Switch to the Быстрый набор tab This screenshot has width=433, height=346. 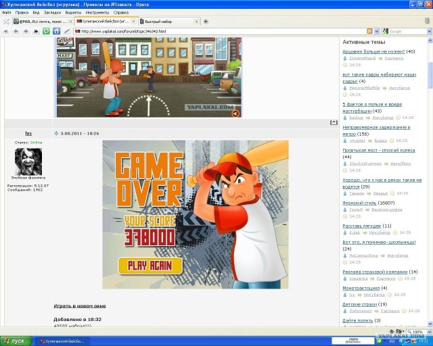168,21
